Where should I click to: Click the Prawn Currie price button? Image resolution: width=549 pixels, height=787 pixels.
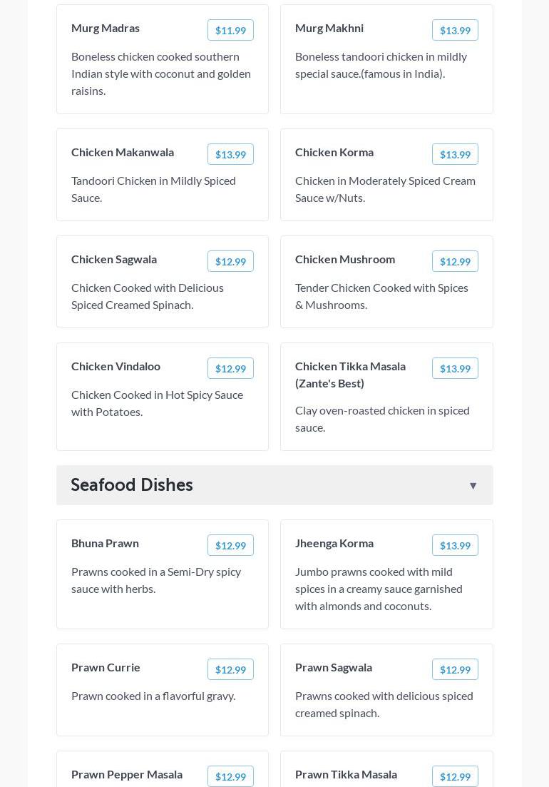point(230,669)
